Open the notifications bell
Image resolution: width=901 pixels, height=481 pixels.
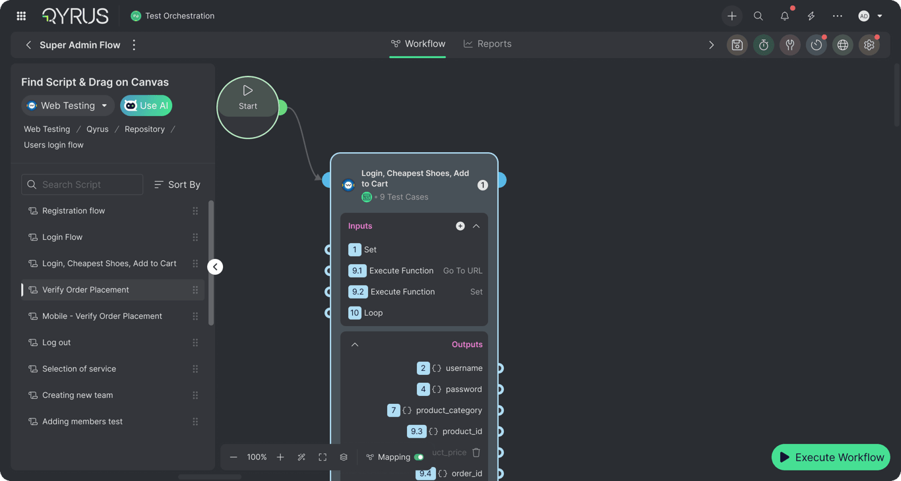tap(785, 16)
